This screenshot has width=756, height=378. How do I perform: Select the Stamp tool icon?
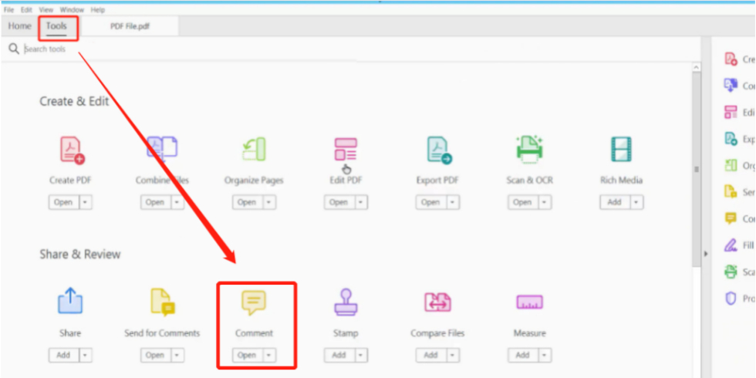346,302
